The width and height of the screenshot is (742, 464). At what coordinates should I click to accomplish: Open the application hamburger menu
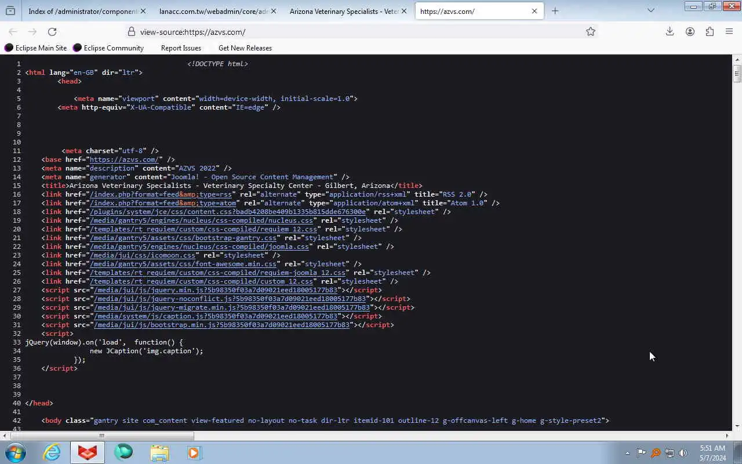pyautogui.click(x=729, y=32)
